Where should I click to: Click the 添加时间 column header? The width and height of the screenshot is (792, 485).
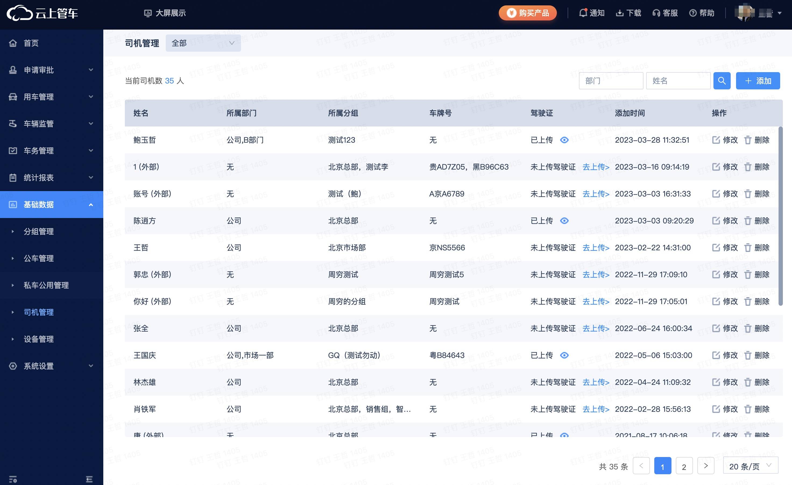(630, 113)
